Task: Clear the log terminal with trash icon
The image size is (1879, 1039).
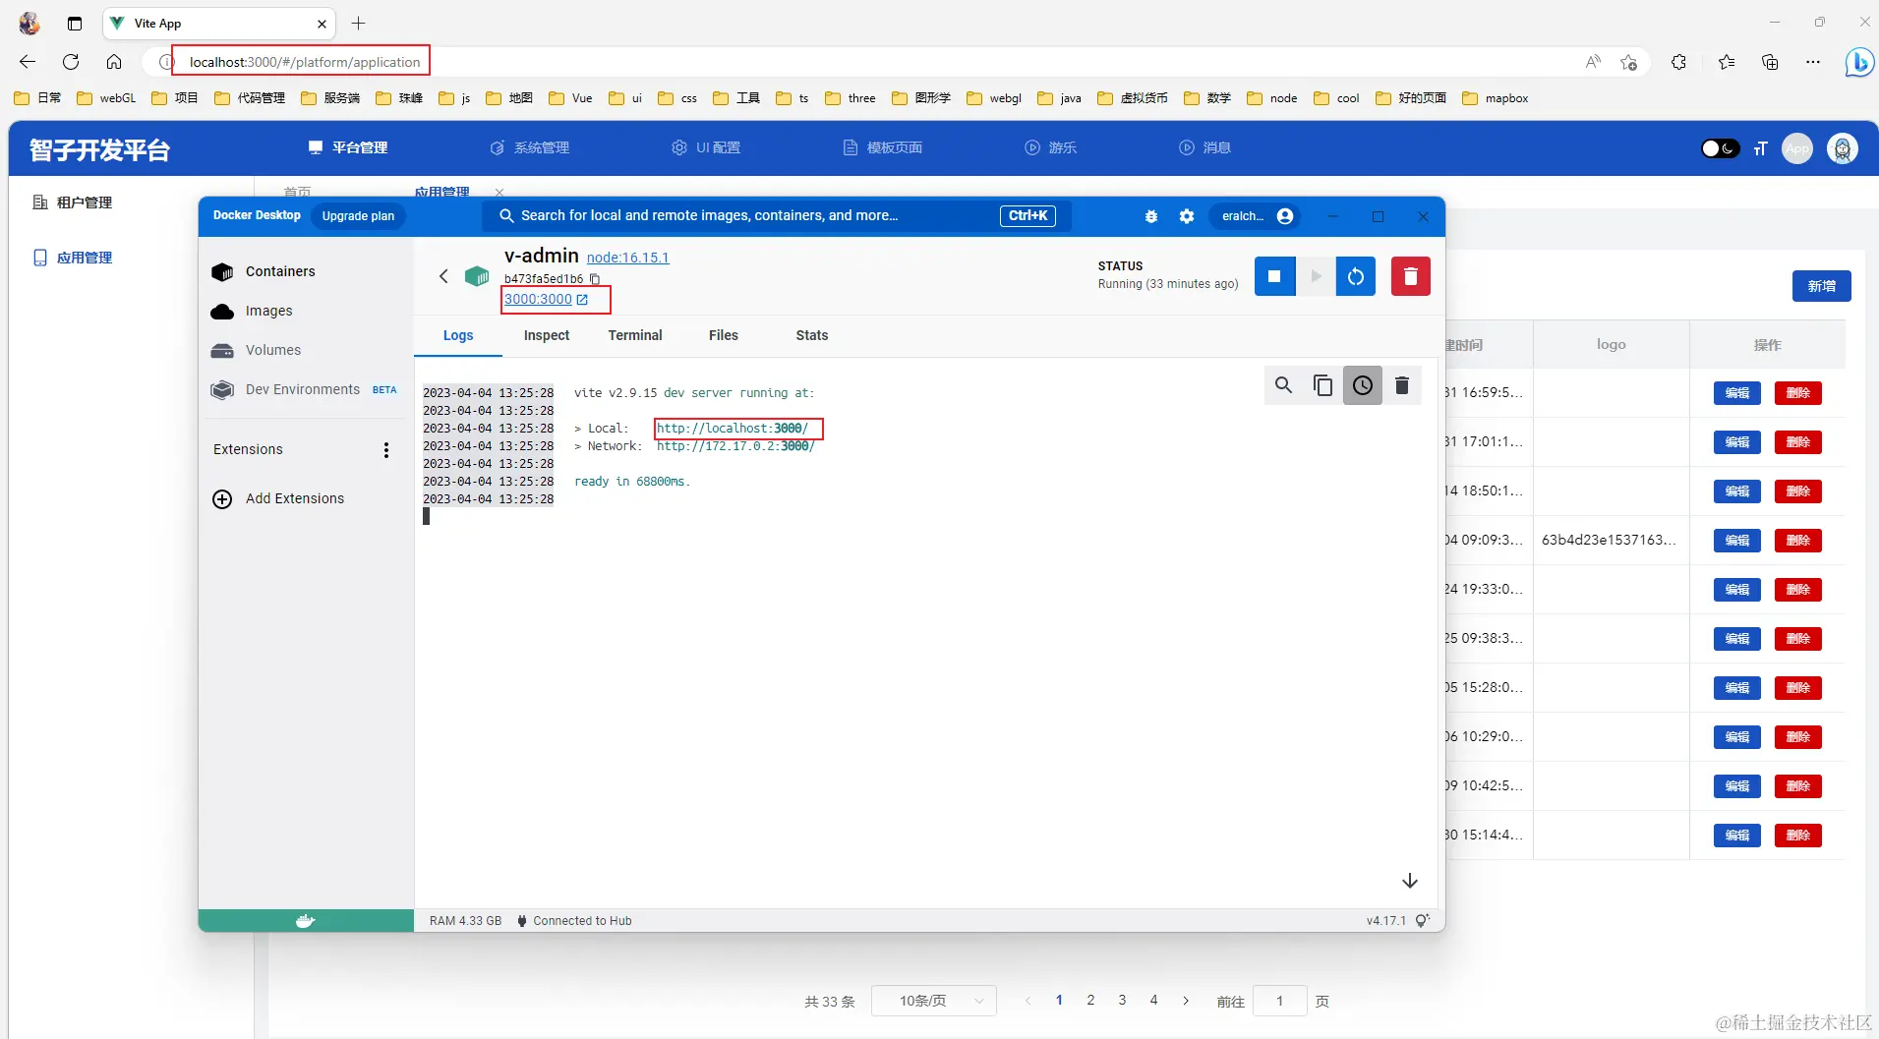Action: click(x=1402, y=385)
